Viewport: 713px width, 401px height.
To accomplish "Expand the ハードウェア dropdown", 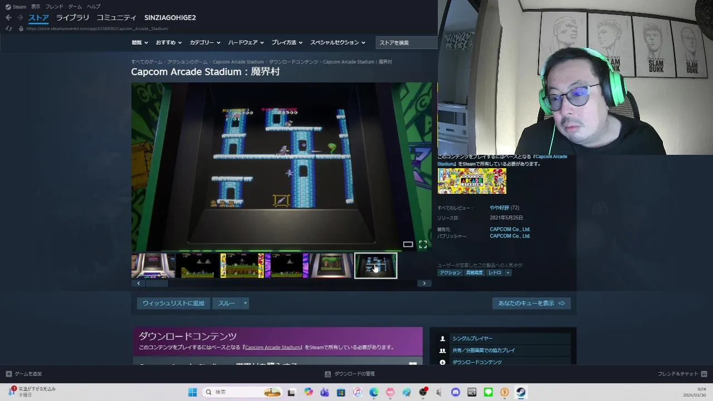I will pos(246,42).
